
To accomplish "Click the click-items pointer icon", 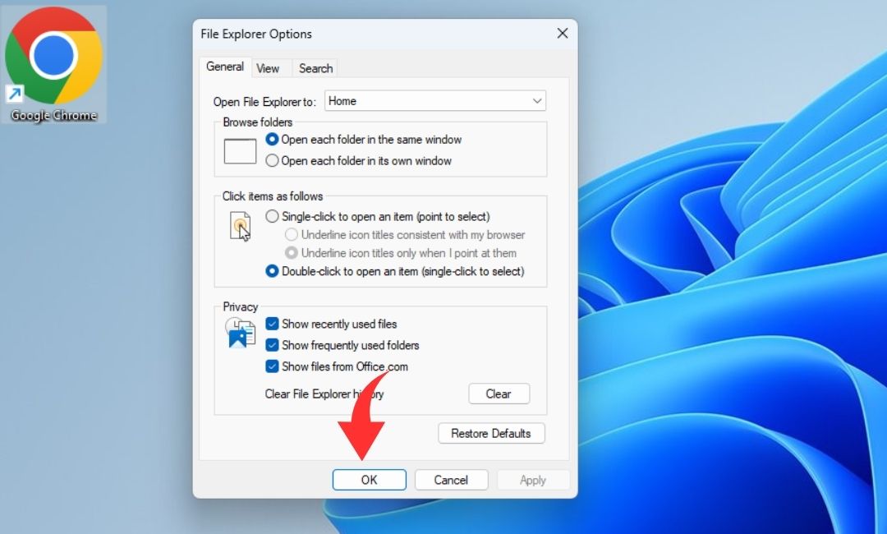I will pos(240,226).
